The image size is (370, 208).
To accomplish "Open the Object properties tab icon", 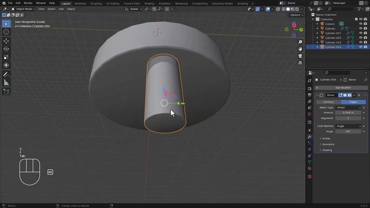I will click(x=310, y=131).
